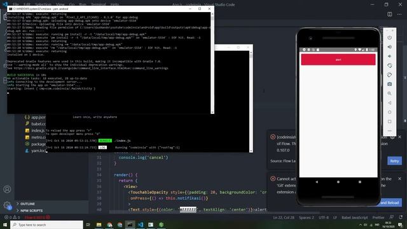The width and height of the screenshot is (407, 229).
Task: Open the editor More Actions ellipsis menu
Action: tap(399, 14)
